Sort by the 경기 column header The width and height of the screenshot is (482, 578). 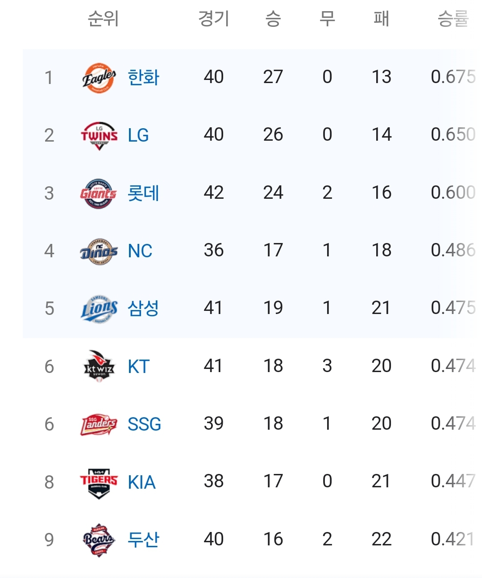click(x=214, y=19)
